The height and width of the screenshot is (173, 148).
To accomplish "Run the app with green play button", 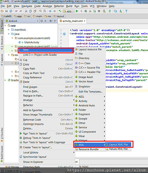I will pyautogui.click(x=77, y=11).
